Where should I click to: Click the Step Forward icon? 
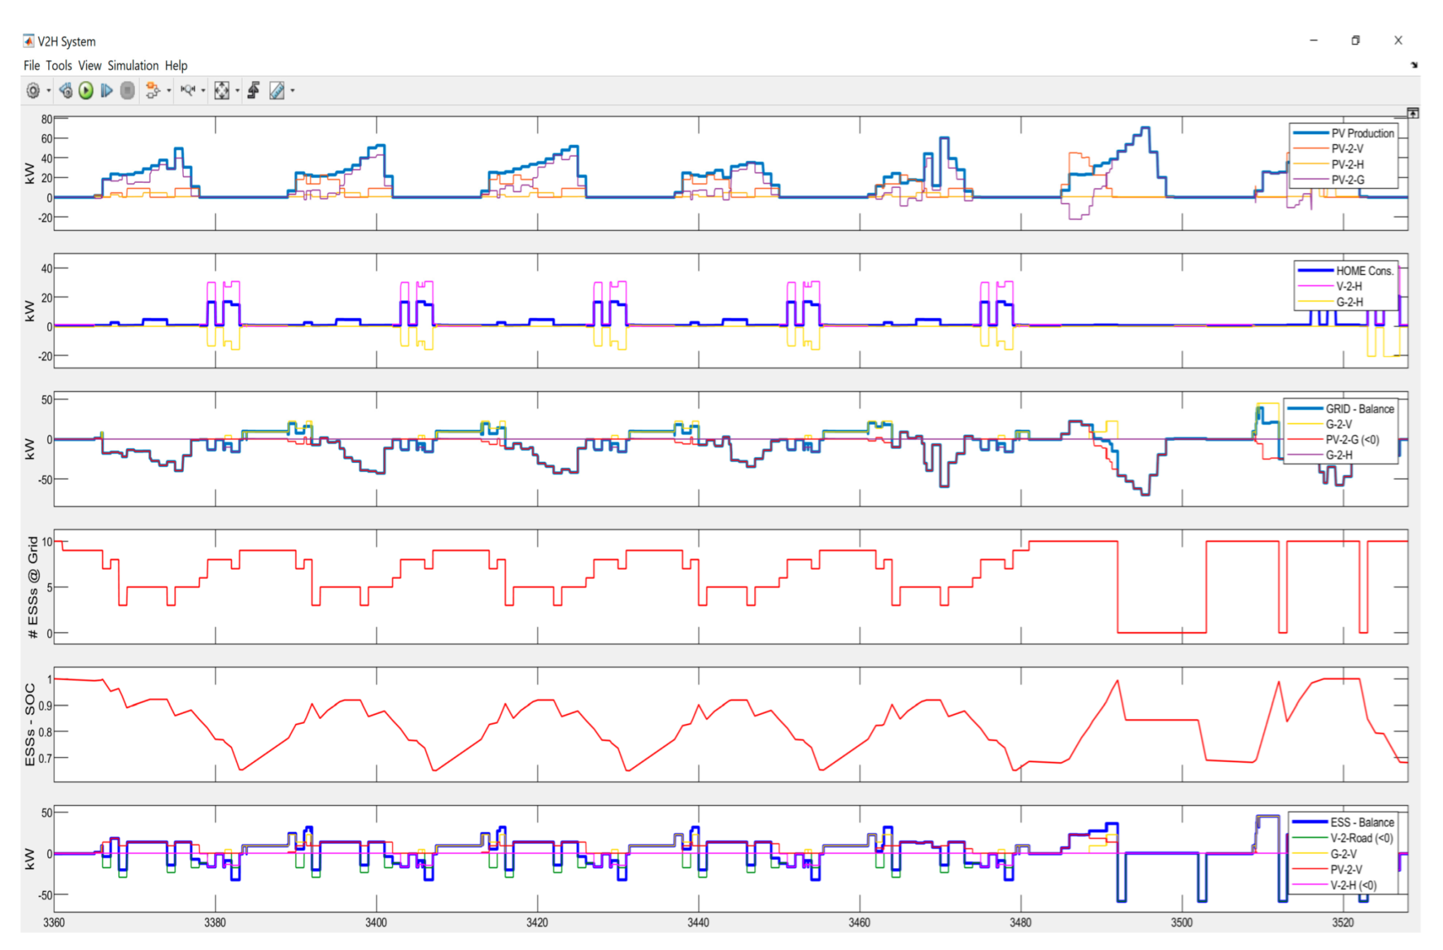click(107, 91)
